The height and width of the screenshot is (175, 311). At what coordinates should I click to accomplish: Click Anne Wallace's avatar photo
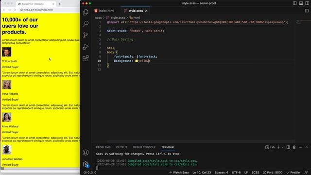pos(6,117)
